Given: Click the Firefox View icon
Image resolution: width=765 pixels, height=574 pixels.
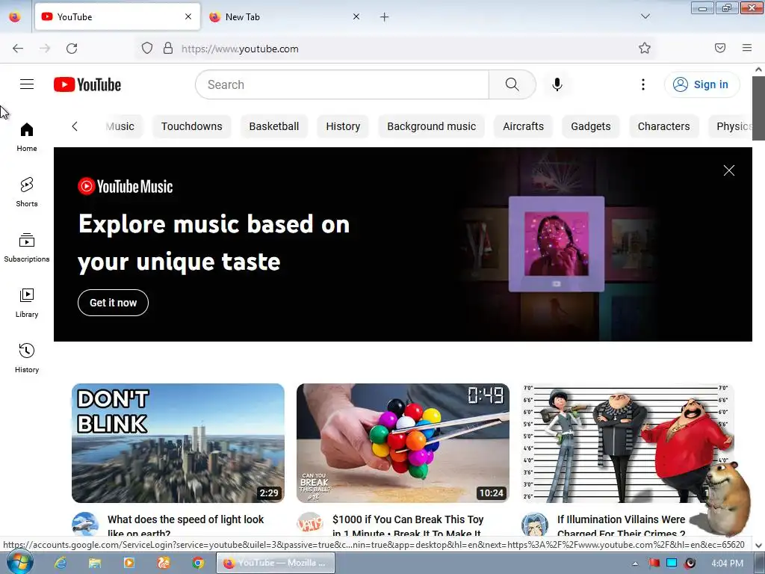Looking at the screenshot, I should (15, 17).
